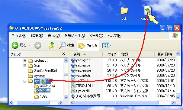This screenshot has height=110, width=183.
Task: Click the folder tree scroll-up arrow
Action: click(66, 61)
